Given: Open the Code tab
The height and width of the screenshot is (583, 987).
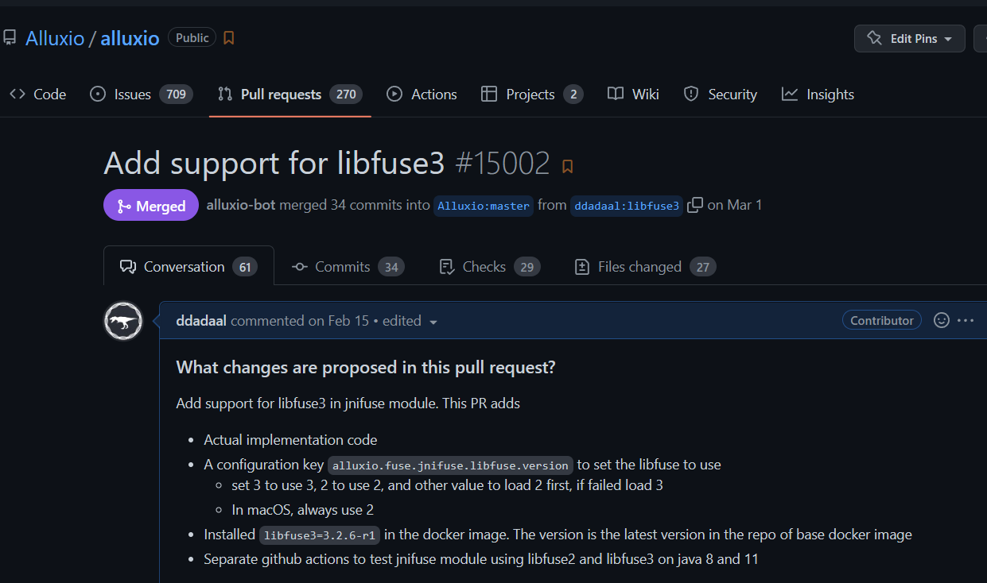Looking at the screenshot, I should click(x=37, y=95).
